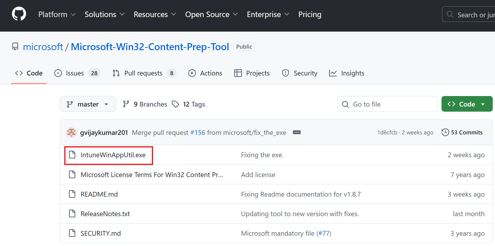Click the #77 link in SECURITY.md commit
The height and width of the screenshot is (246, 495).
pyautogui.click(x=324, y=233)
